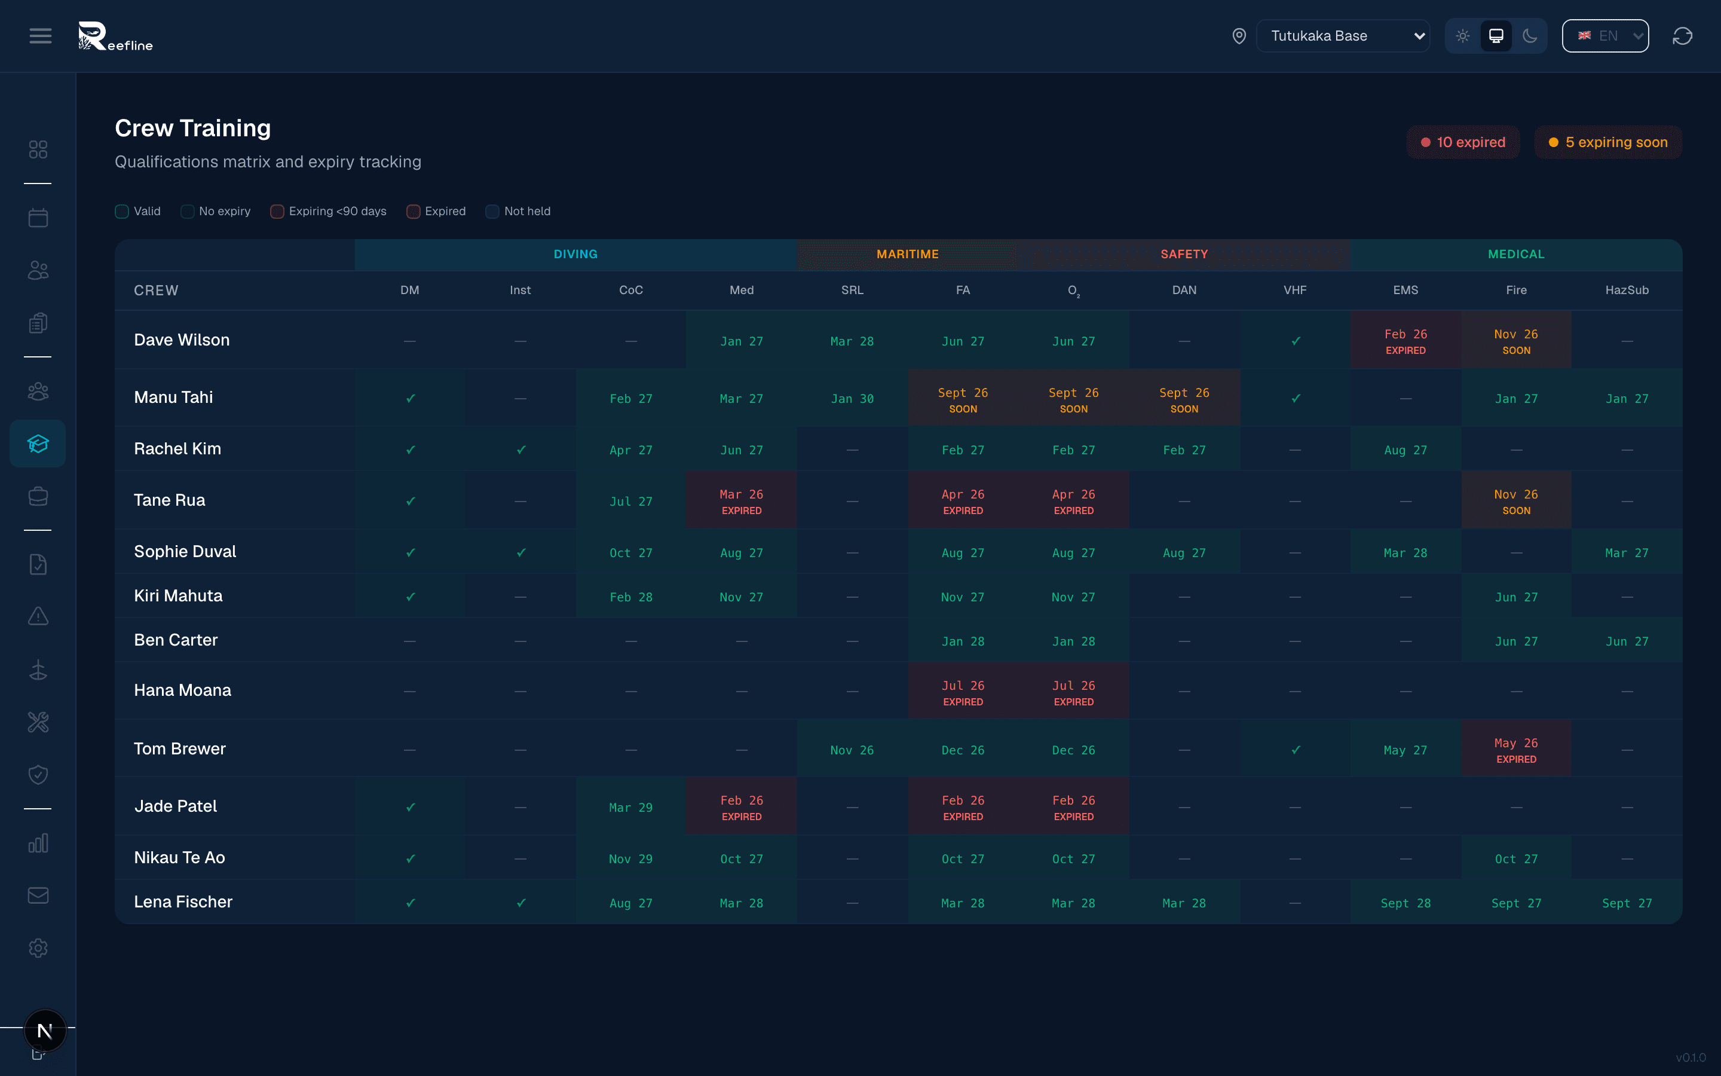Click the 10 expired badge
The image size is (1721, 1076).
coord(1463,142)
